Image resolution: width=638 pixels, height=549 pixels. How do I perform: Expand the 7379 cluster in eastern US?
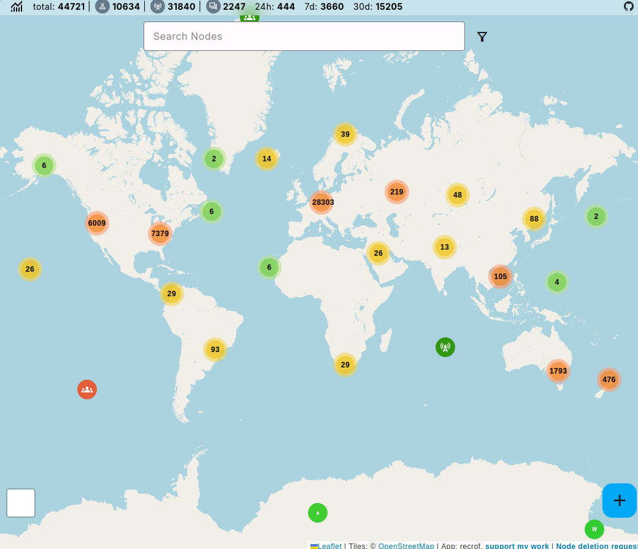pos(160,234)
